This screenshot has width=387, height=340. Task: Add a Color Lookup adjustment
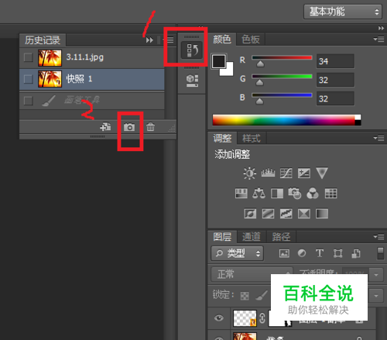[330, 194]
